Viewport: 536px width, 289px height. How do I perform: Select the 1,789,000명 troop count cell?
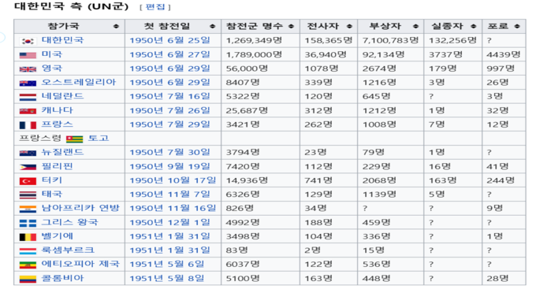click(x=260, y=54)
